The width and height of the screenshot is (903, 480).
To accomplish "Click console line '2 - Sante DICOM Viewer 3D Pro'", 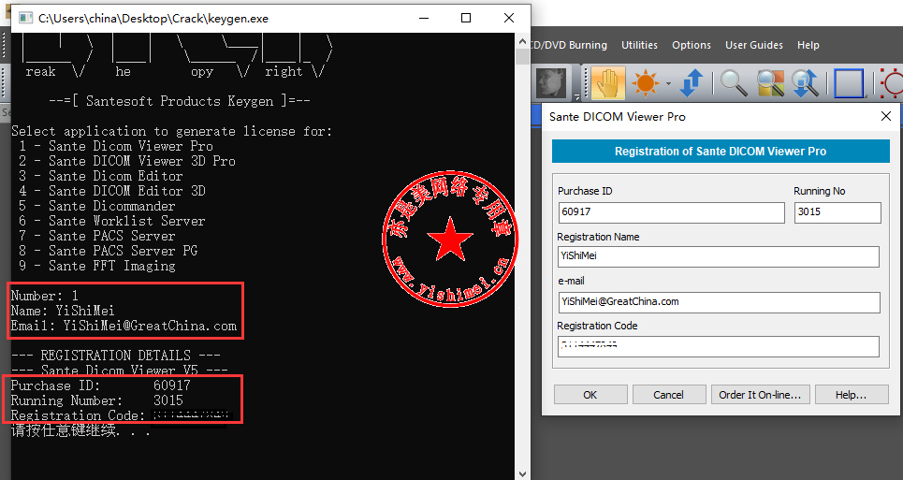I will pyautogui.click(x=126, y=161).
